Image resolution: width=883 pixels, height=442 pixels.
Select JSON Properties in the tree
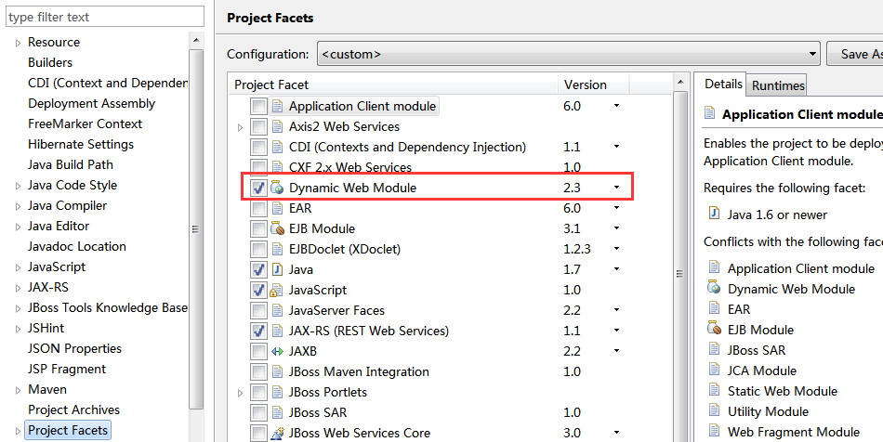coord(74,348)
